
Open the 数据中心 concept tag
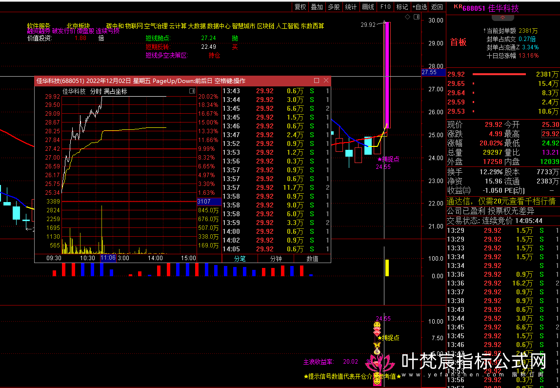pyautogui.click(x=219, y=26)
